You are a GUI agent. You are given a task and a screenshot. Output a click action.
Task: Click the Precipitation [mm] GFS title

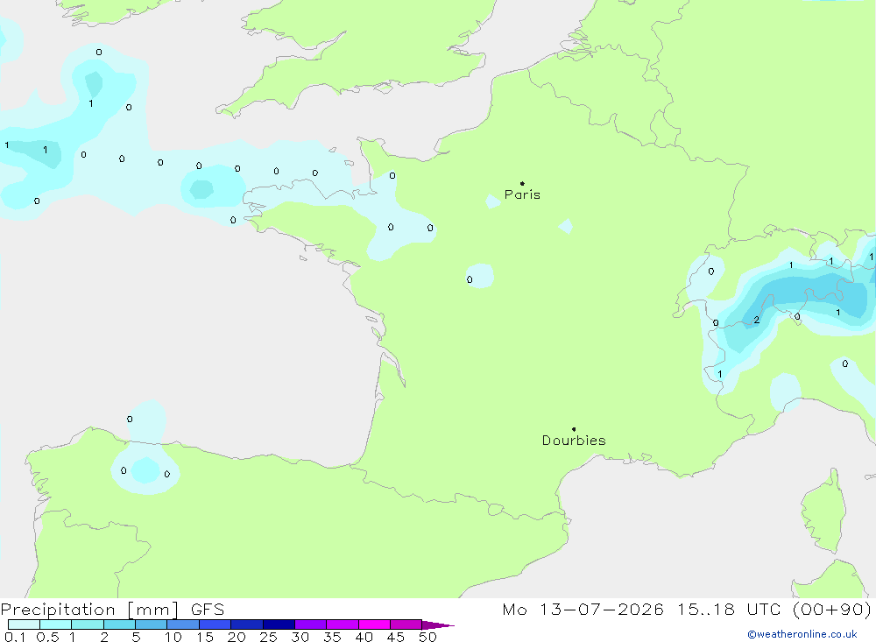pos(112,609)
